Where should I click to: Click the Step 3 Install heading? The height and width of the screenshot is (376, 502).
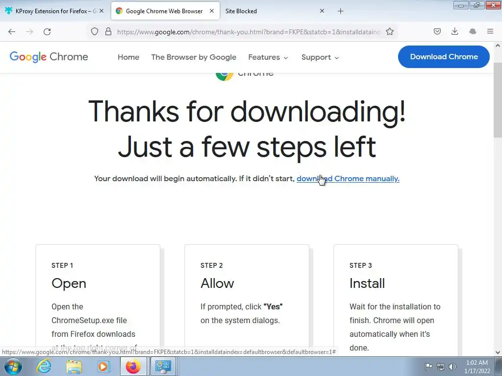pyautogui.click(x=367, y=283)
